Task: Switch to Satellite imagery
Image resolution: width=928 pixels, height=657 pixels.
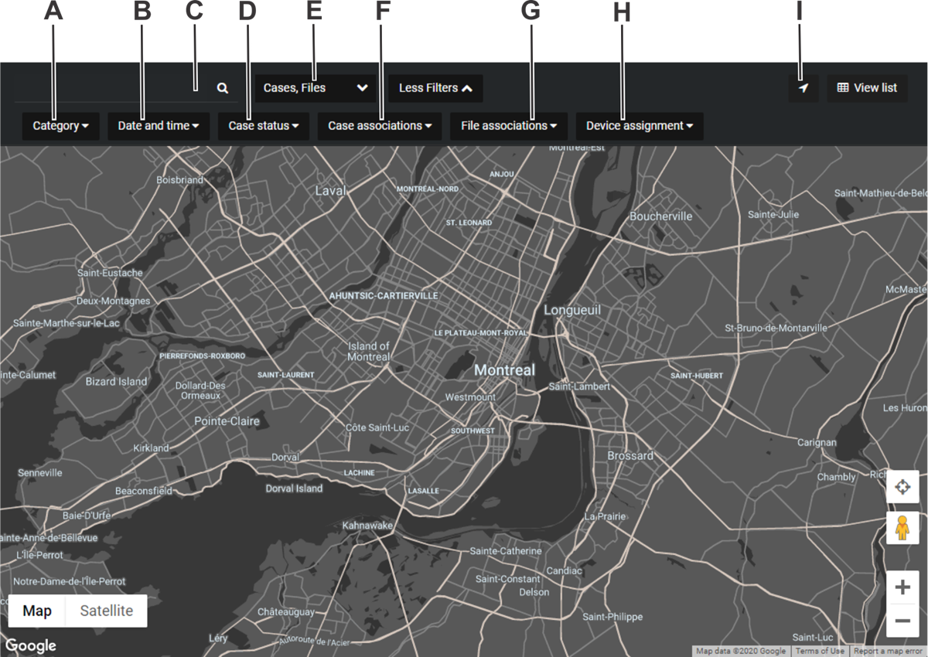Action: [x=107, y=611]
